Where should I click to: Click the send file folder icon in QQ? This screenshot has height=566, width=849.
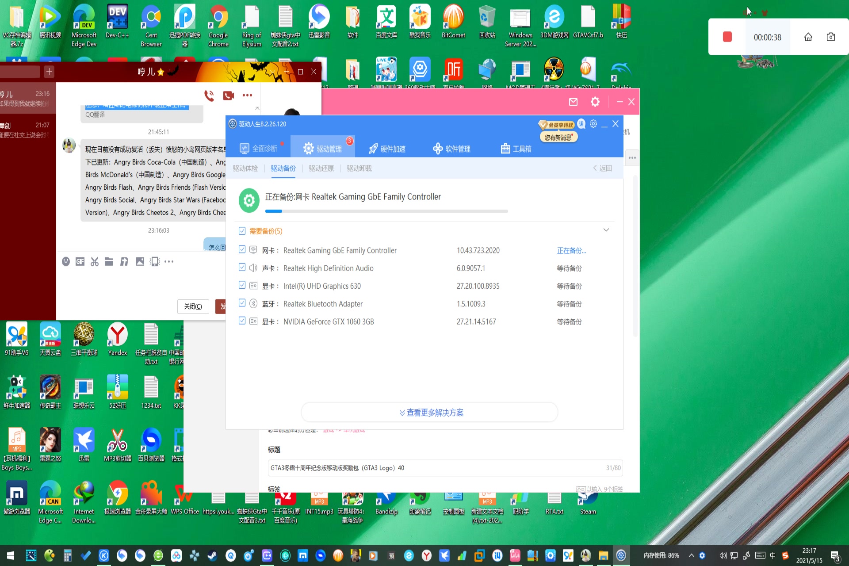[109, 261]
